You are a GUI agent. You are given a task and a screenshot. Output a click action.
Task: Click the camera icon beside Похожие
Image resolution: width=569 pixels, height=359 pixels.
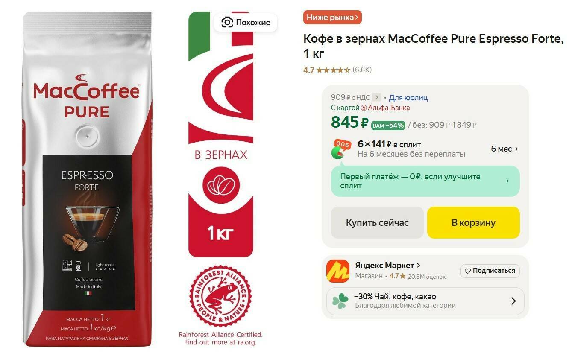[227, 22]
